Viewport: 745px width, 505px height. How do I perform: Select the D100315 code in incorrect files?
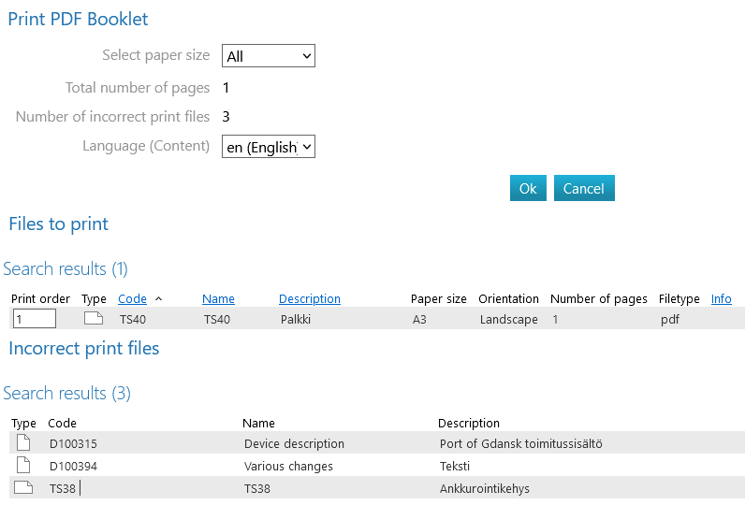tap(73, 444)
